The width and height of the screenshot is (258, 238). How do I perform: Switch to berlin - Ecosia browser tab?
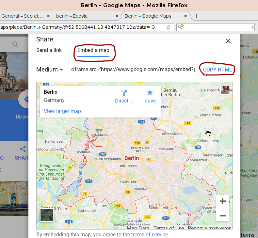pos(72,16)
